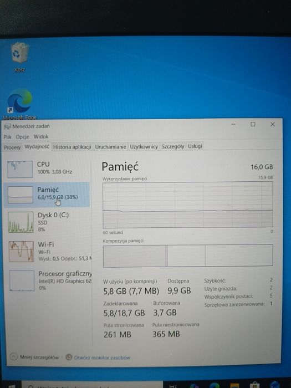The width and height of the screenshot is (291, 388).
Task: Click the 3,7 GB Buforowana value
Action: (165, 313)
